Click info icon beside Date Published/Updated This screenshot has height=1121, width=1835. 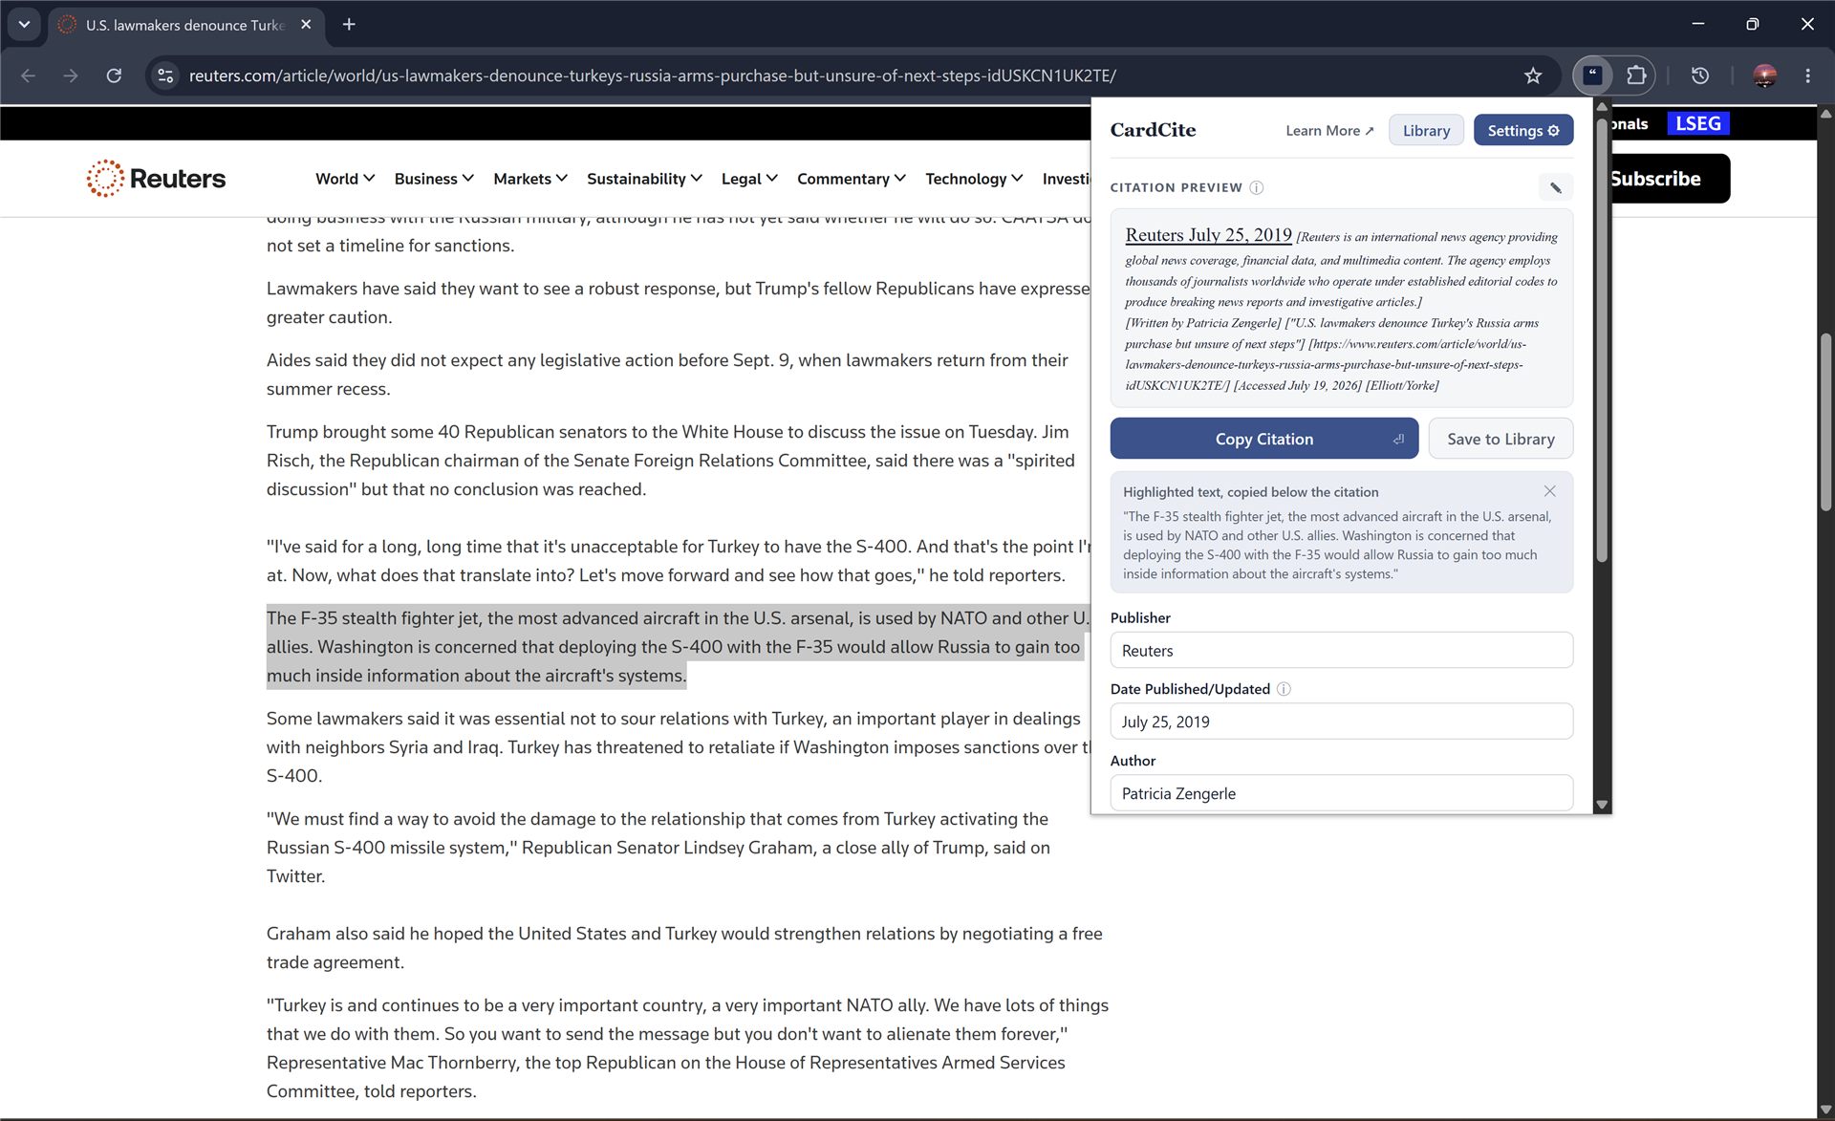pos(1284,689)
